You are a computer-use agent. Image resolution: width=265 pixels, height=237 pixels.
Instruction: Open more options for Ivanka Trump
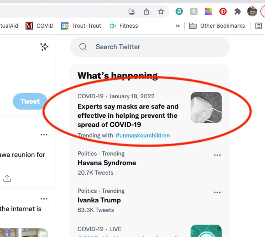[217, 192]
